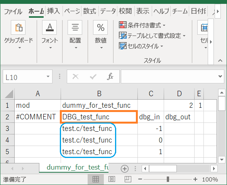Expand the formula bar chevron
The height and width of the screenshot is (185, 227).
click(220, 76)
